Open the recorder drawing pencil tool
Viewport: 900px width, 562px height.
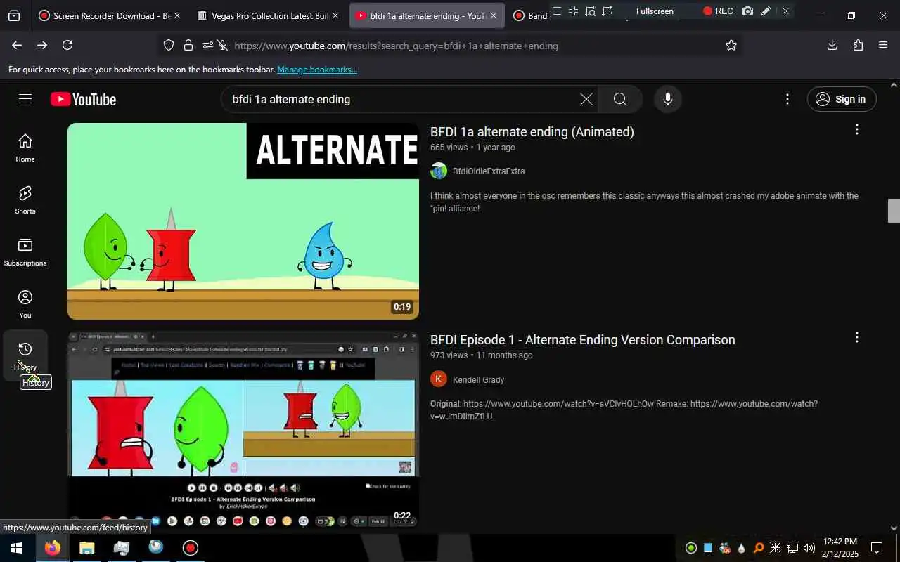click(766, 11)
